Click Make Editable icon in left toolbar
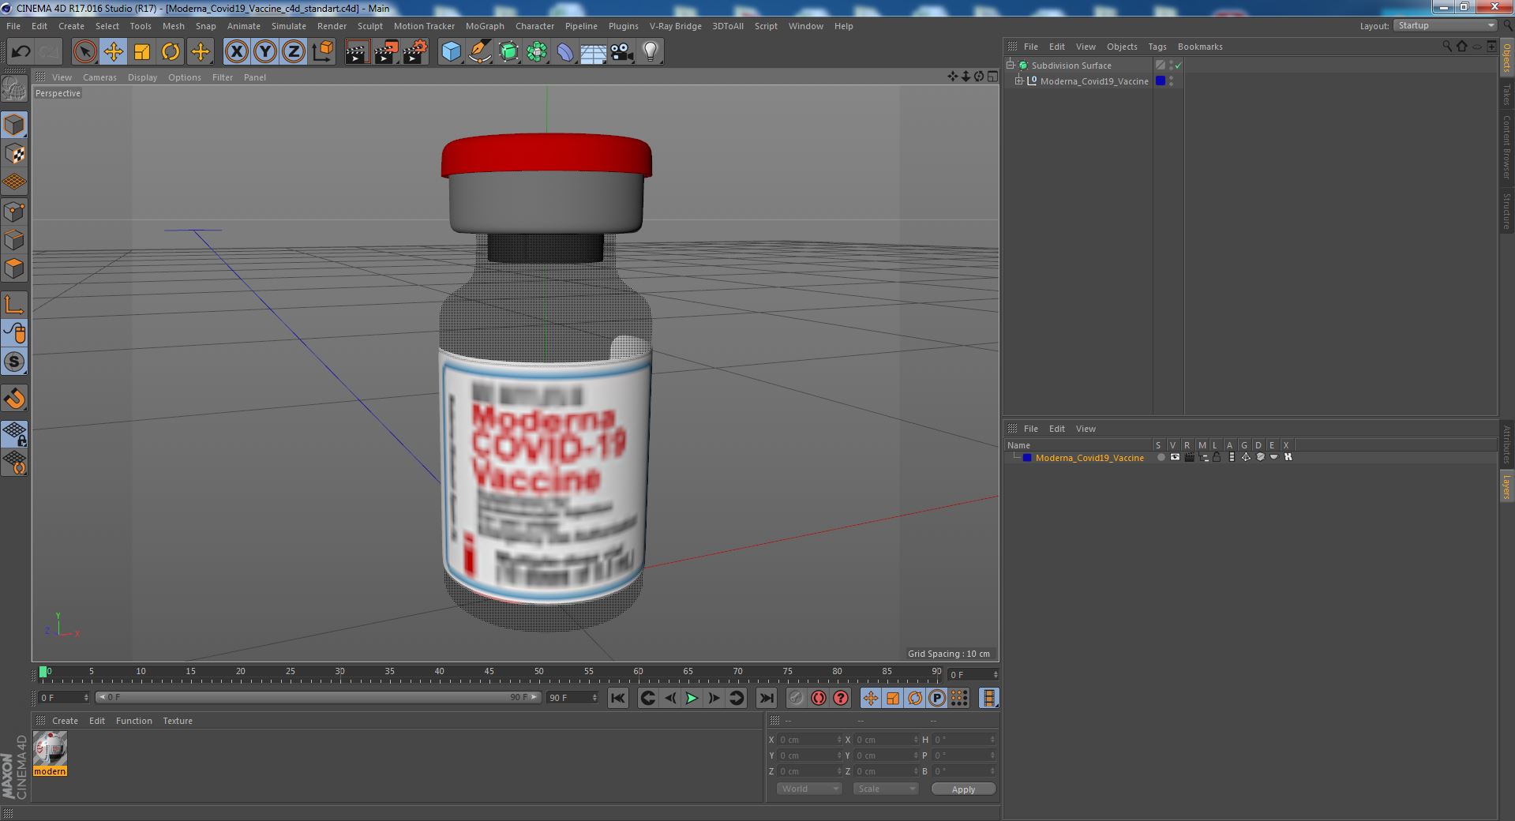The width and height of the screenshot is (1515, 821). pyautogui.click(x=14, y=89)
